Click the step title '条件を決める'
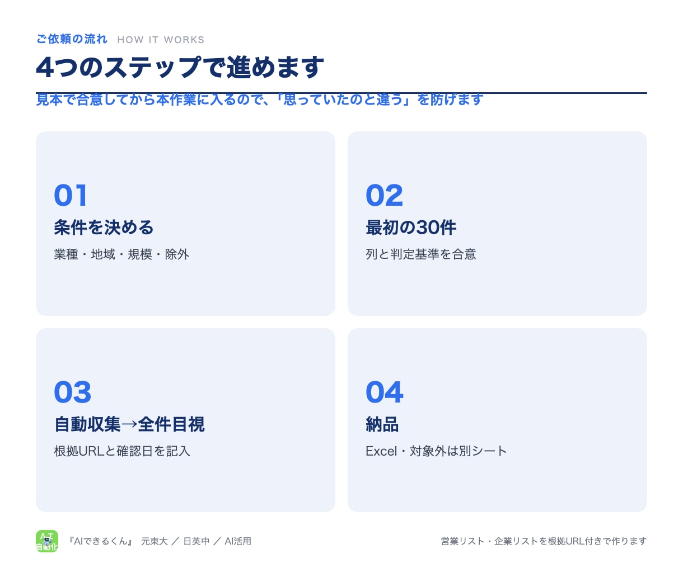683x568 pixels. click(x=104, y=228)
